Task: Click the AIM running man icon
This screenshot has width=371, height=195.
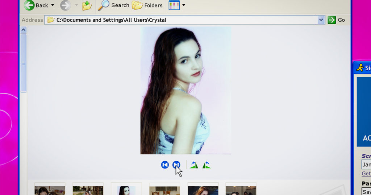Action: pos(360,68)
